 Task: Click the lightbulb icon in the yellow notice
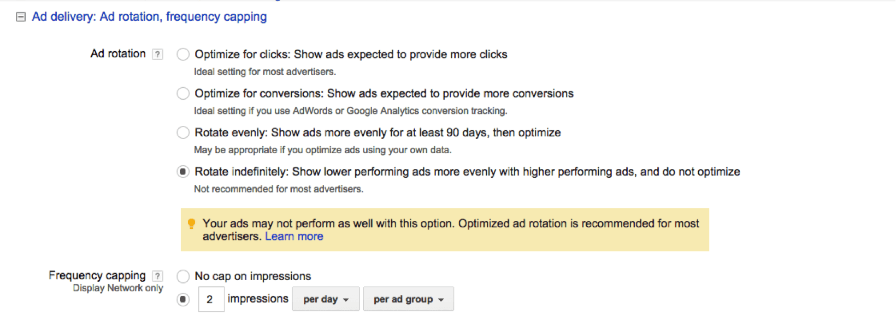point(191,224)
